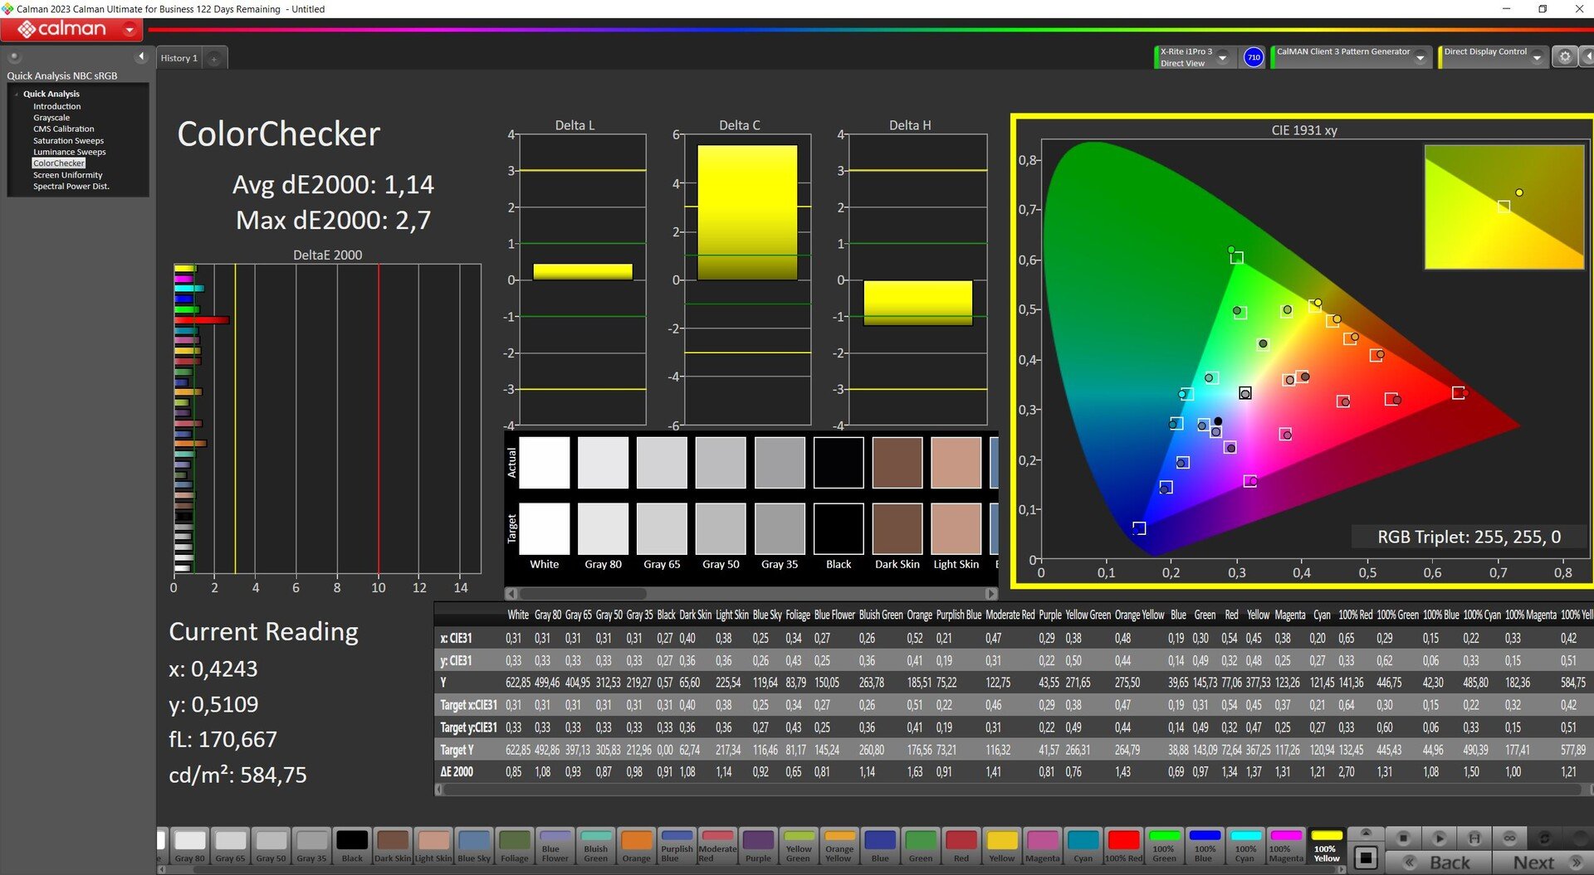Image resolution: width=1594 pixels, height=875 pixels.
Task: Click the refresh arrows icon
Action: [x=1544, y=839]
